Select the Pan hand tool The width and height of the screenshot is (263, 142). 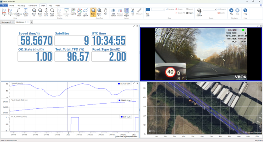pyautogui.click(x=105, y=11)
